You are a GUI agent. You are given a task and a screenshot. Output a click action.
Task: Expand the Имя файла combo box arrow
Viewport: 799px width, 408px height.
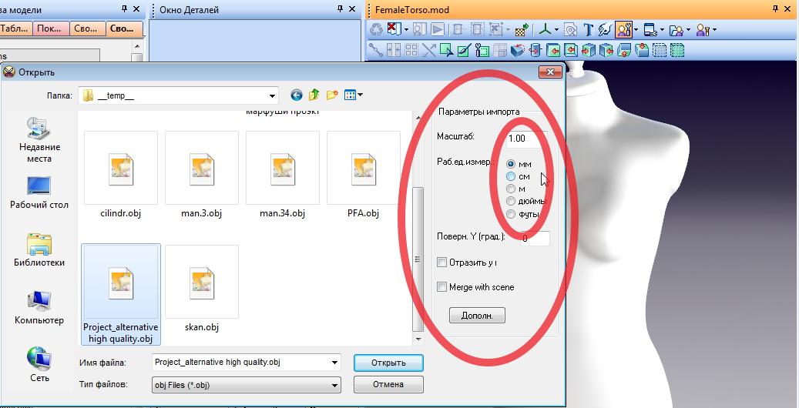point(335,363)
